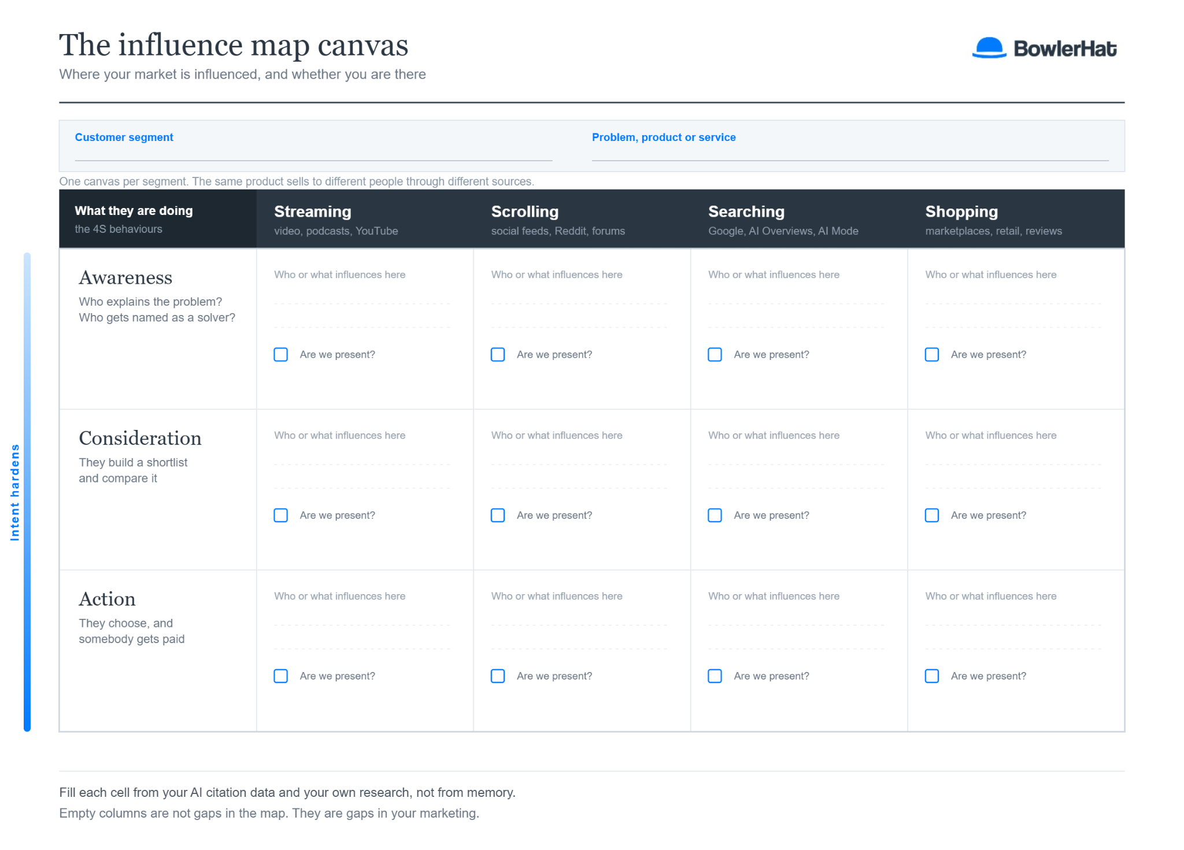1184x850 pixels.
Task: Click 'Where your market is influenced' subtitle
Action: [242, 75]
